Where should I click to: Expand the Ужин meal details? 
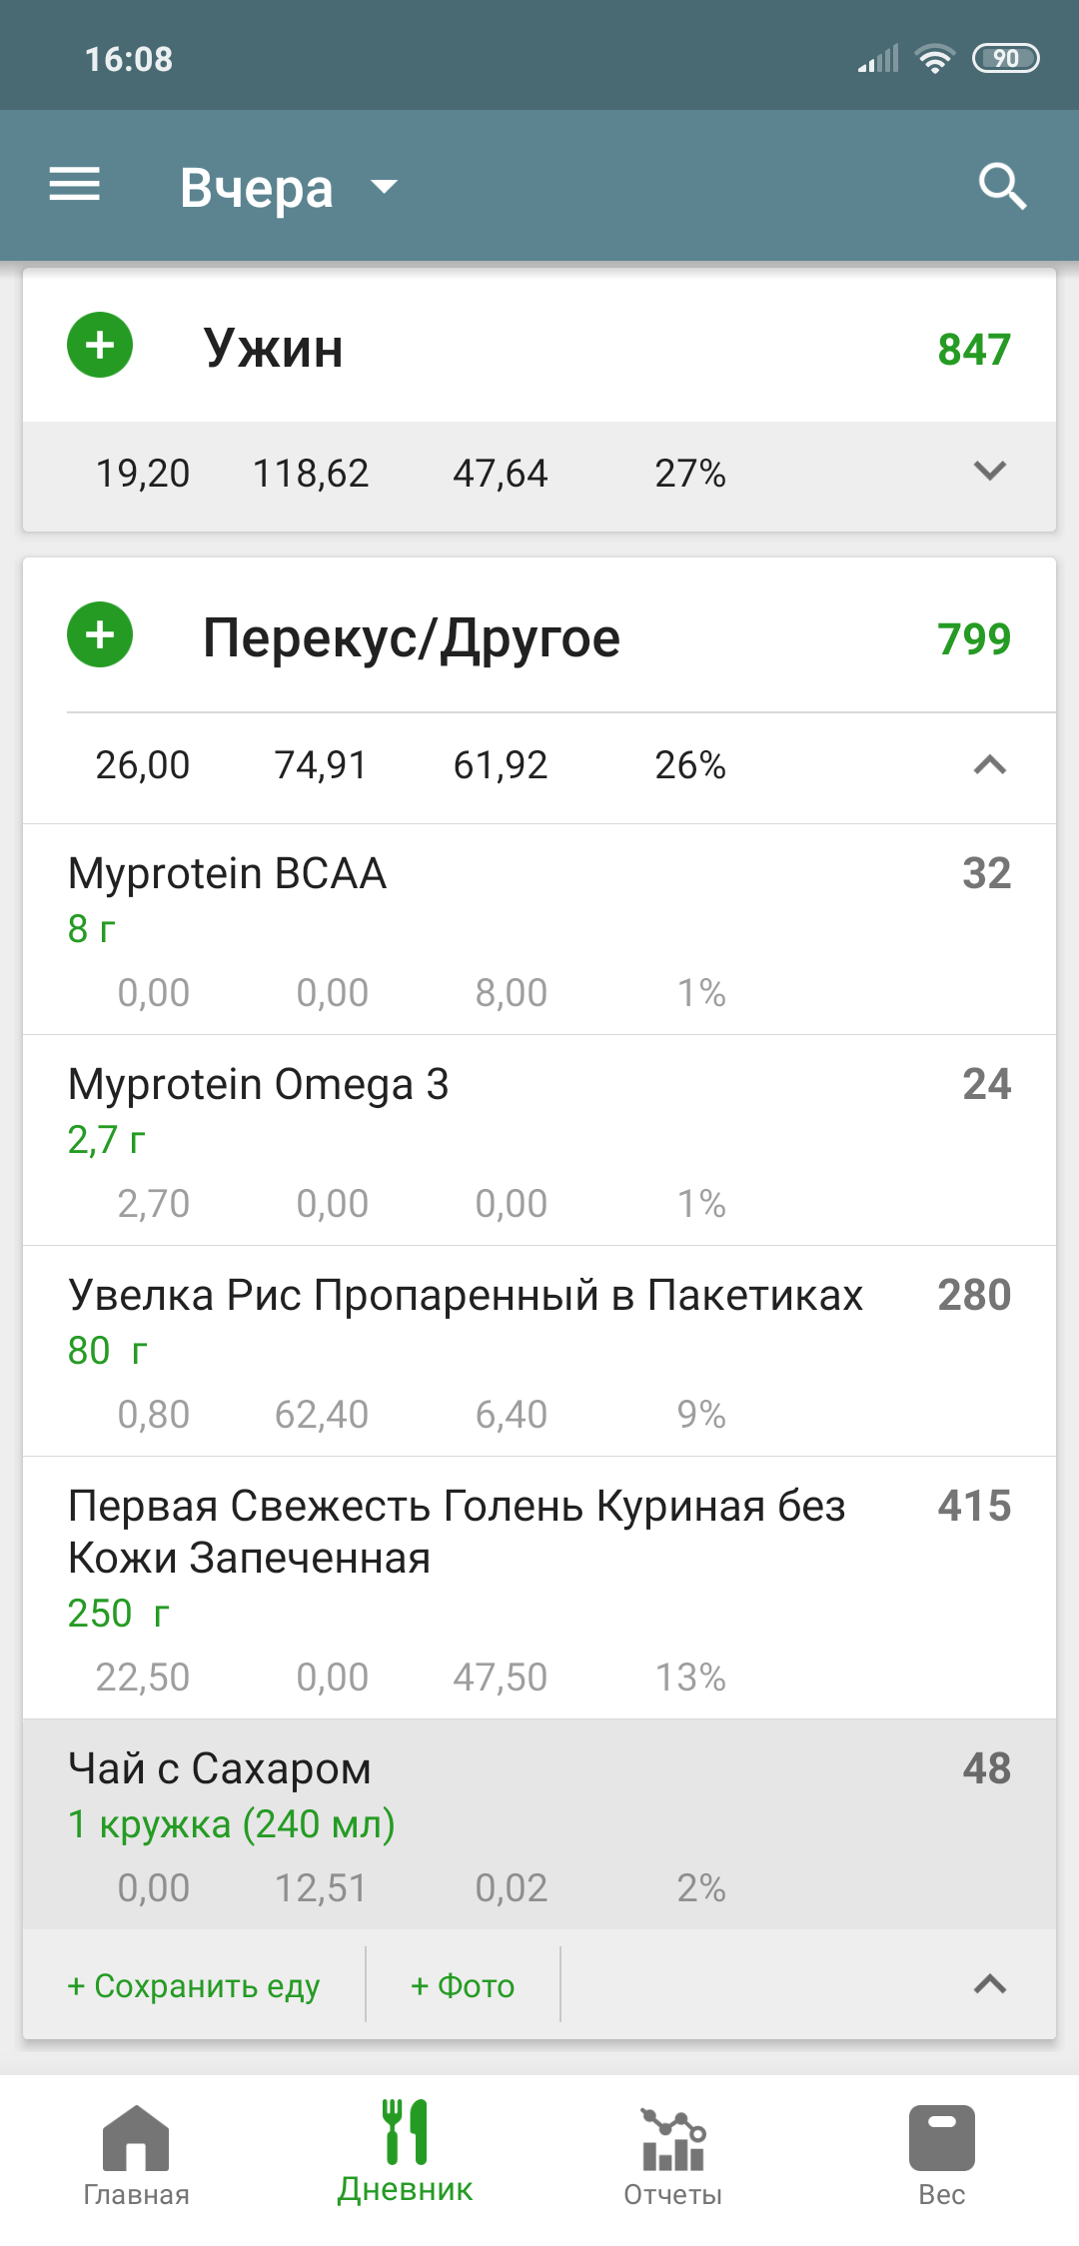pos(989,471)
